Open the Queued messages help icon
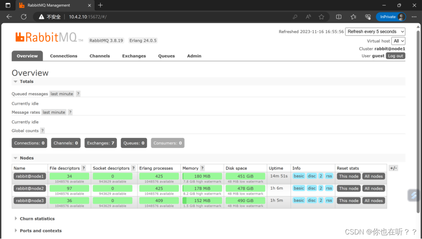Viewport: 422px width, 239px height. [x=78, y=93]
